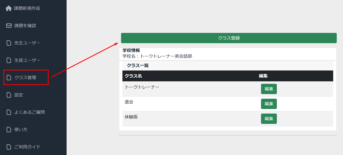Click the file icon next to 使い方
Image resolution: width=343 pixels, height=155 pixels.
(8, 130)
